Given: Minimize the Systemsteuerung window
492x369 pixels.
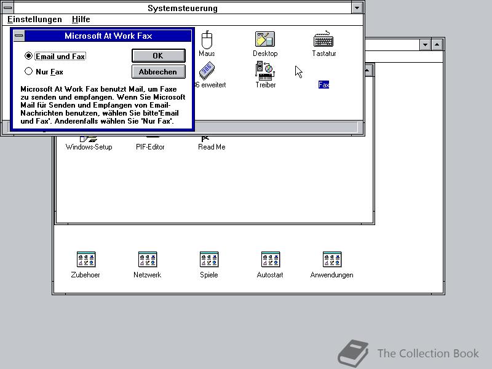Looking at the screenshot, I should 357,8.
